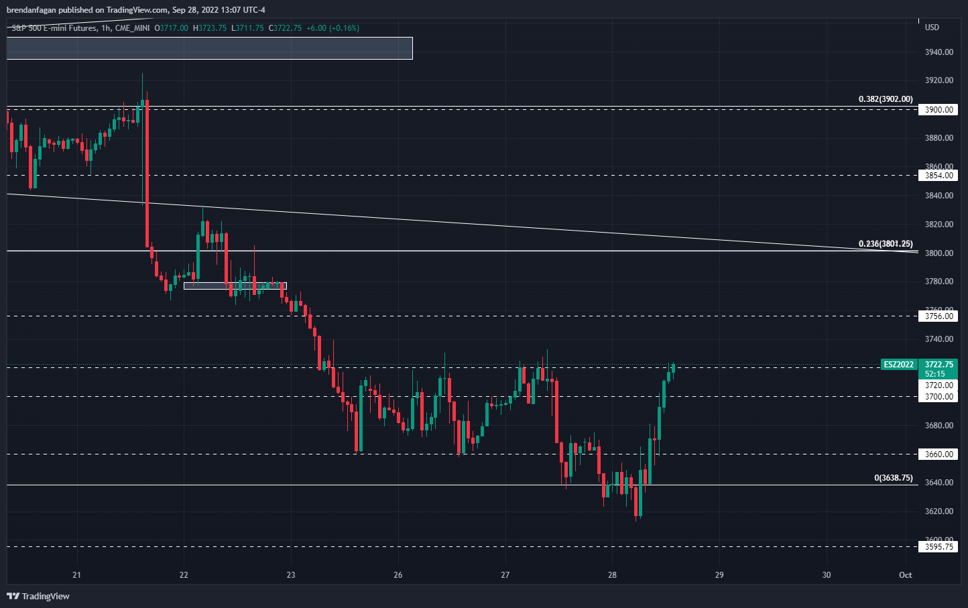Viewport: 968px width, 608px height.
Task: Click the 3880.00 price axis value
Action: click(939, 138)
